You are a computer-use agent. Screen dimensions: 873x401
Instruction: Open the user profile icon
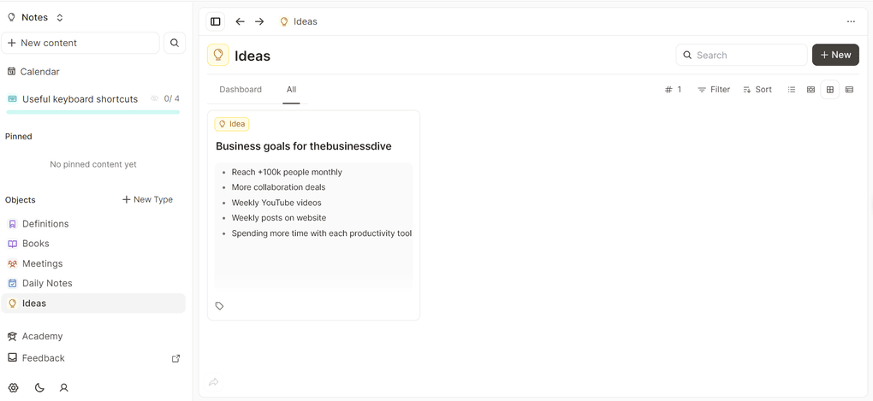point(63,387)
